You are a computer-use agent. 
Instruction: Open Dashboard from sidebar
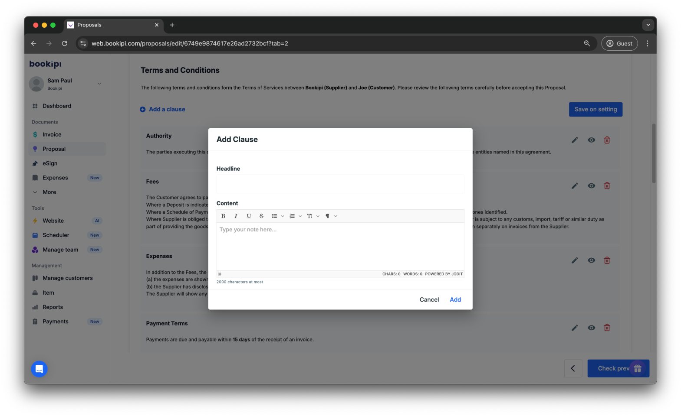coord(67,106)
